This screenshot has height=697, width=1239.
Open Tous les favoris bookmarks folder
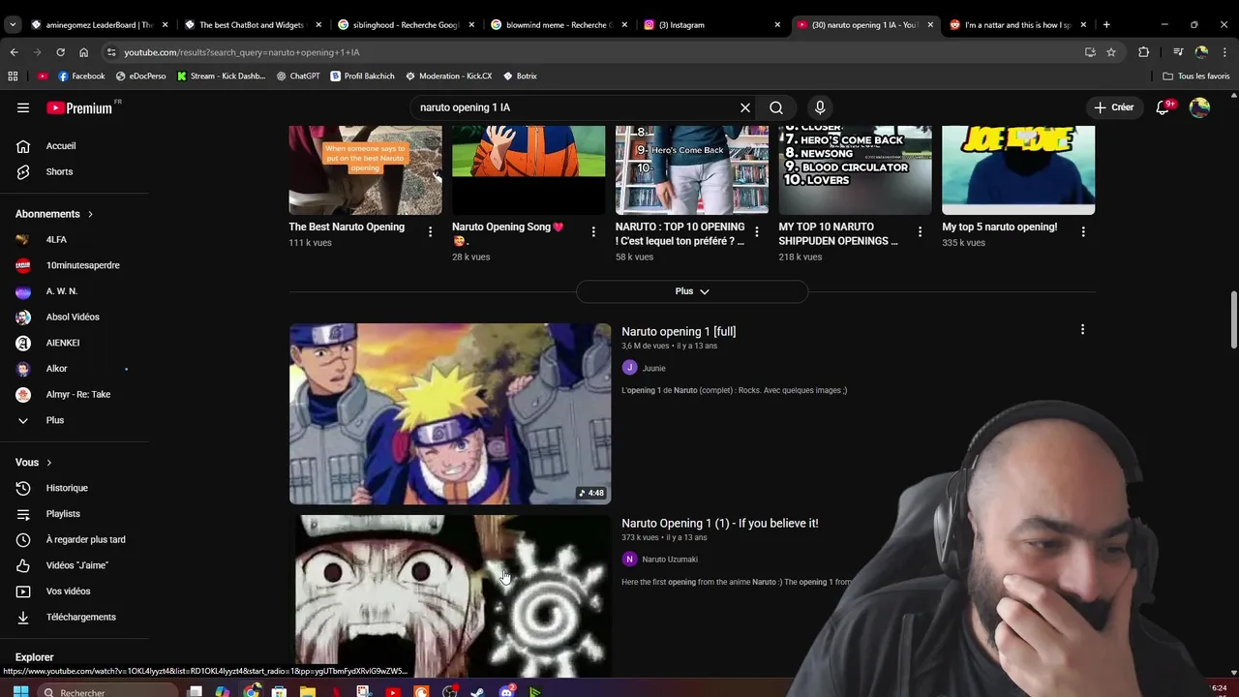(1195, 76)
